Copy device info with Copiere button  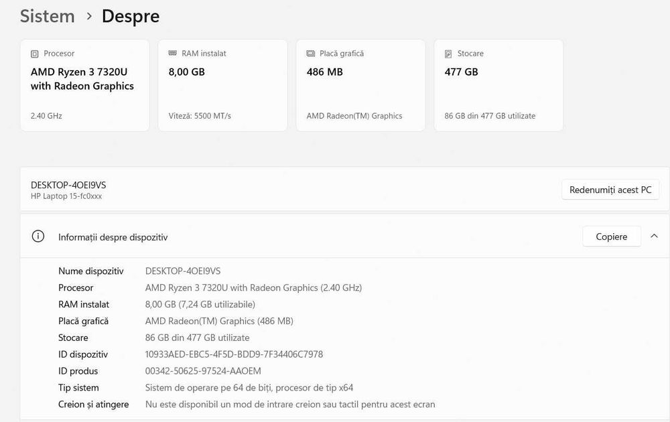612,236
